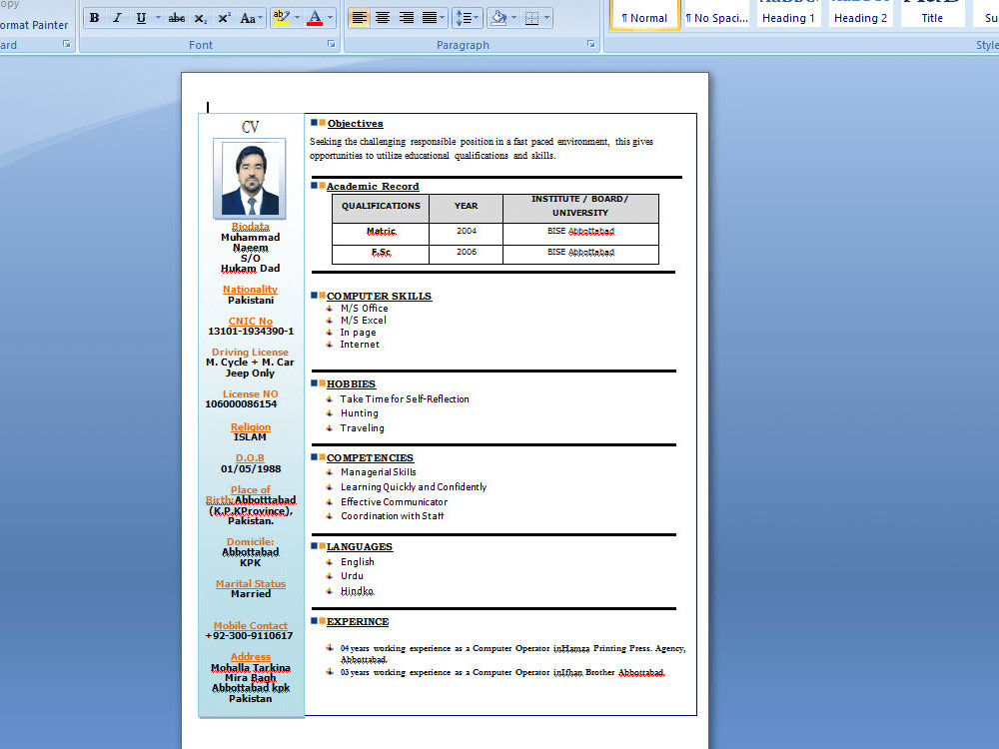Apply the Normal style
The image size is (999, 749).
[x=644, y=13]
